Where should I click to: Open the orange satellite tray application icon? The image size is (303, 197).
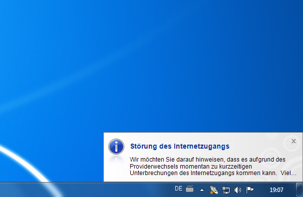tap(214, 190)
